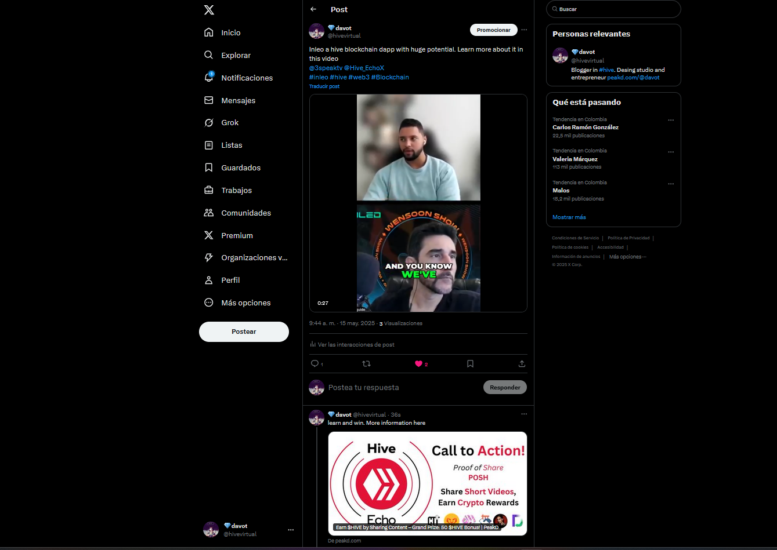Click the #hive hashtag in the post
777x550 pixels.
(x=338, y=77)
